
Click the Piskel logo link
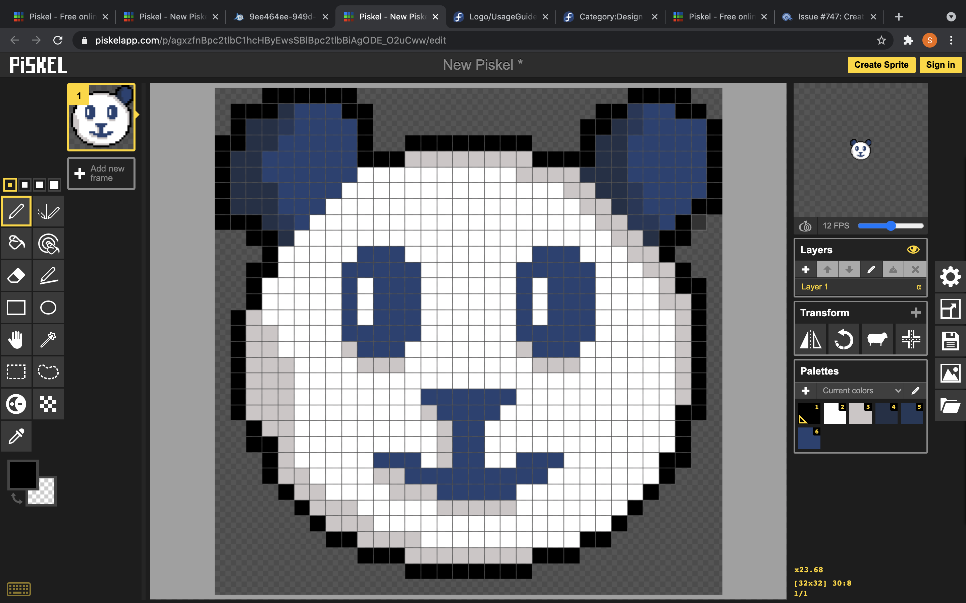pos(38,65)
